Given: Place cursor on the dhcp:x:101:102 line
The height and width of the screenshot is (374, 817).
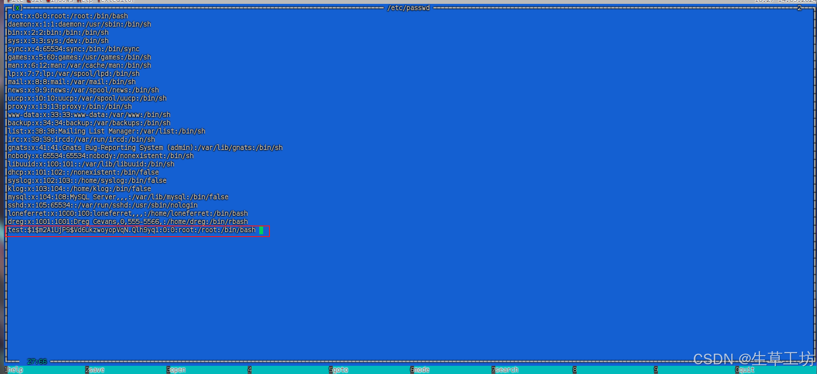Looking at the screenshot, I should point(83,172).
